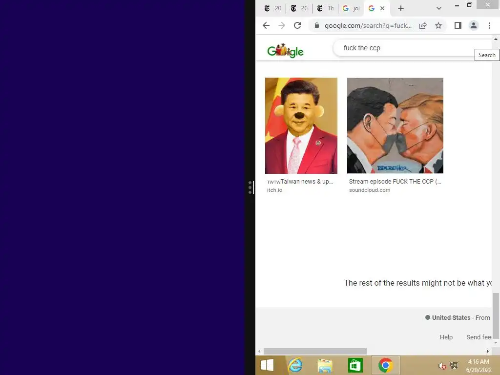Open the Chrome profile avatar menu
The height and width of the screenshot is (375, 500).
474,25
